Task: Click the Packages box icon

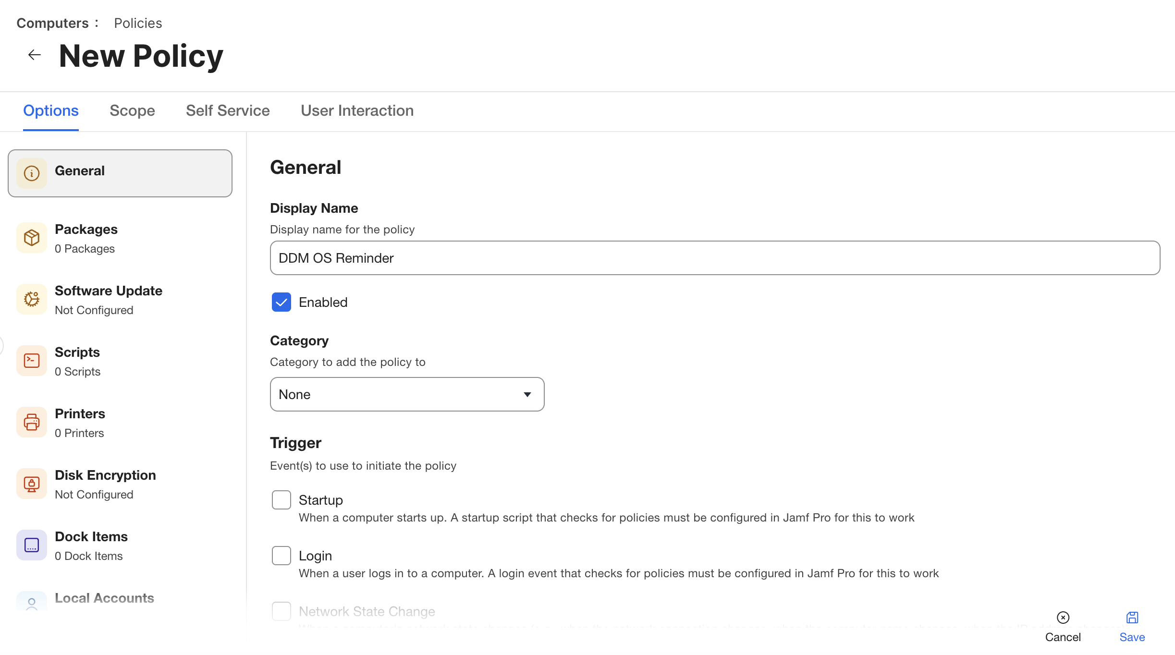Action: 32,238
